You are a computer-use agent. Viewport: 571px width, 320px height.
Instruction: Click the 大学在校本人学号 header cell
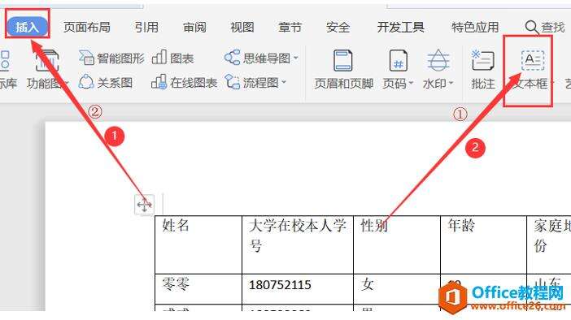coord(298,244)
